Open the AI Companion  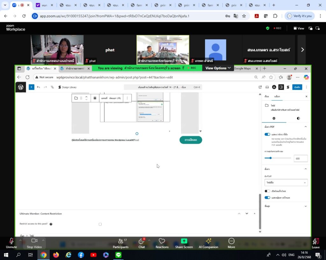[x=208, y=243]
